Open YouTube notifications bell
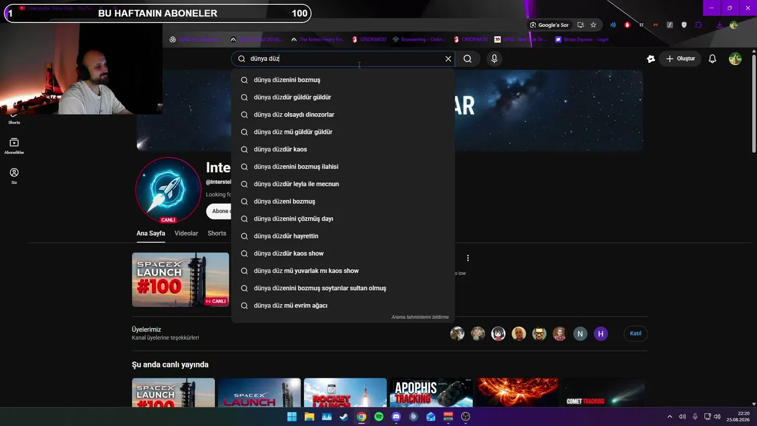This screenshot has width=757, height=426. (713, 59)
